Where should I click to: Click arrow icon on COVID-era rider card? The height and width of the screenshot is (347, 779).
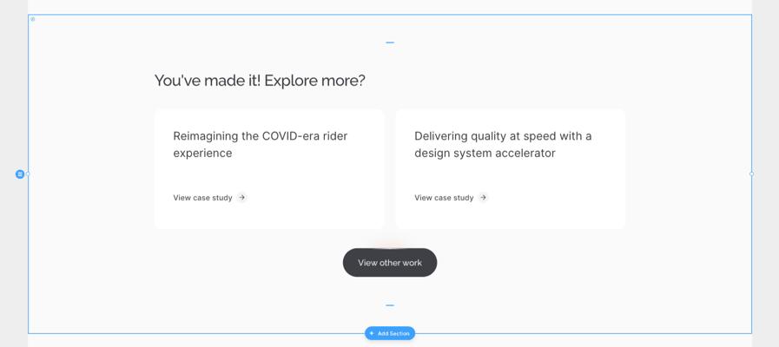click(242, 198)
